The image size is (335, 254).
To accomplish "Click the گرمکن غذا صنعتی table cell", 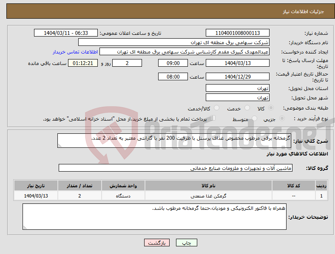I will point(208,196).
